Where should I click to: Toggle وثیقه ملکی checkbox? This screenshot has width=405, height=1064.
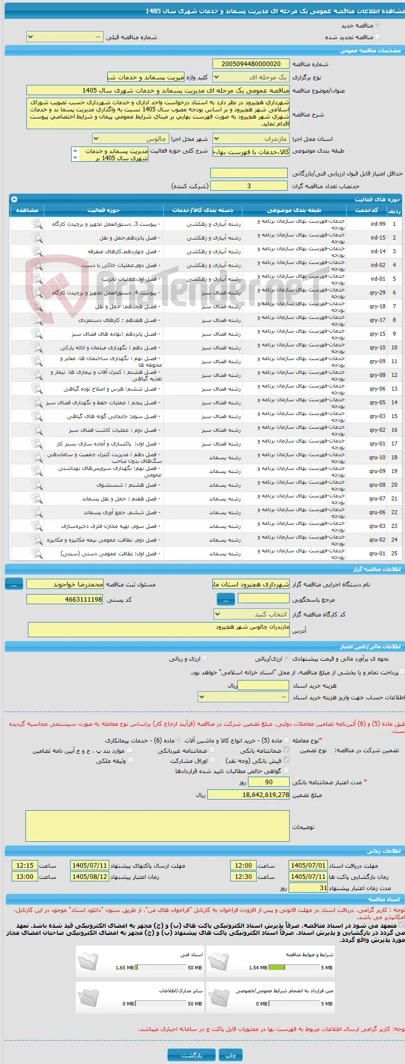(x=131, y=760)
